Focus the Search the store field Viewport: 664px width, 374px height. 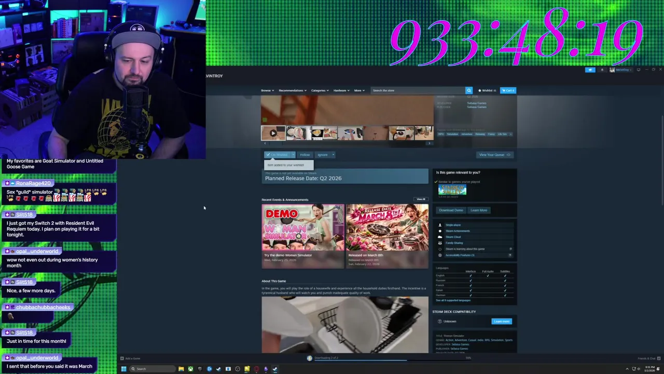tap(418, 90)
